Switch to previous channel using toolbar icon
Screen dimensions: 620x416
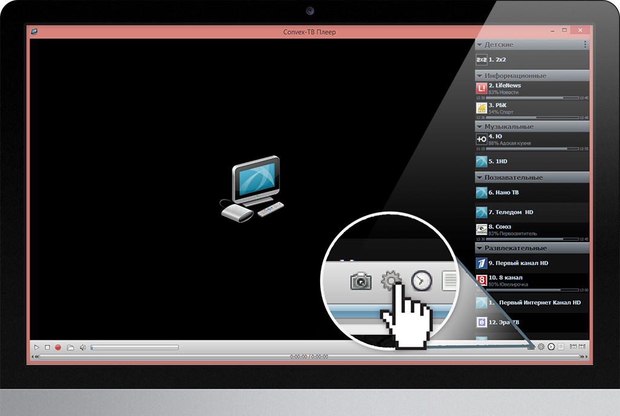pos(573,346)
